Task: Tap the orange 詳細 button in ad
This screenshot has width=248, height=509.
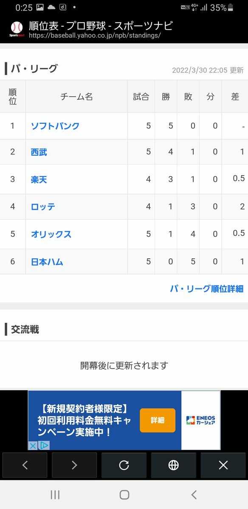Action: coord(158,420)
